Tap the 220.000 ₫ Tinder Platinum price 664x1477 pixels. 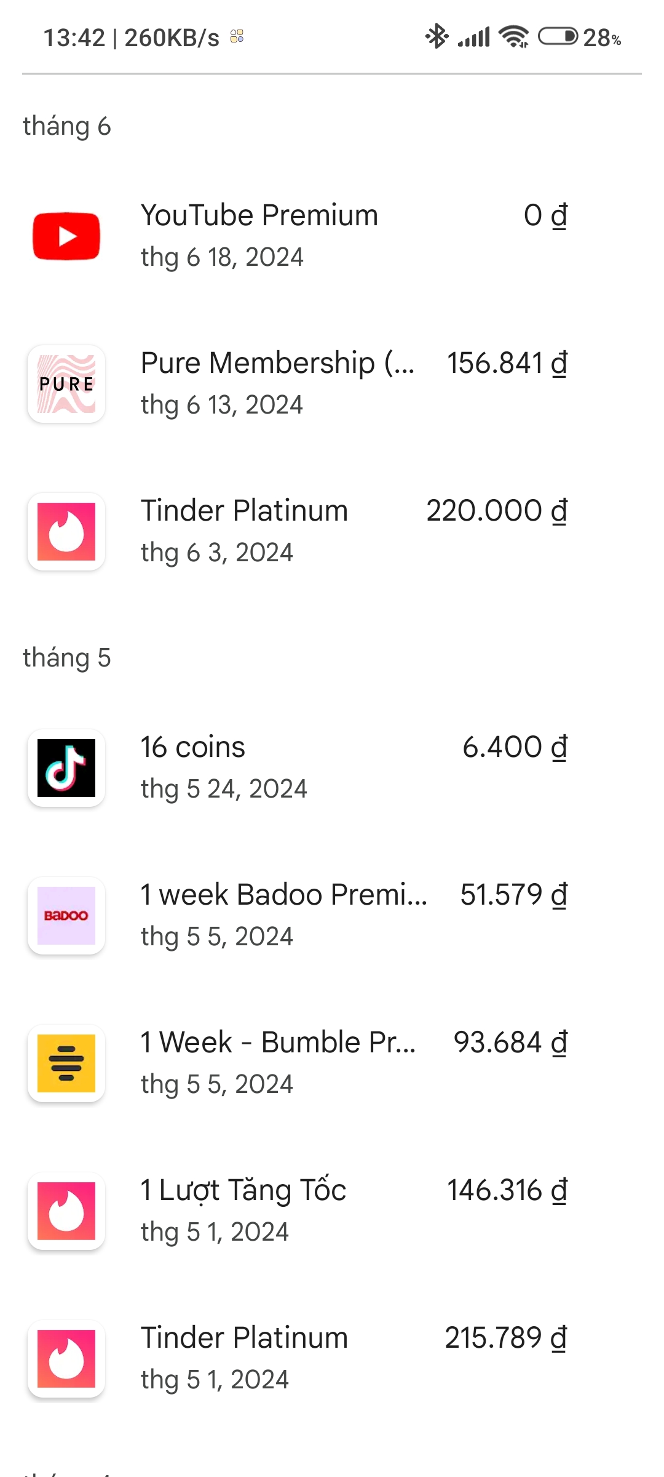(496, 511)
